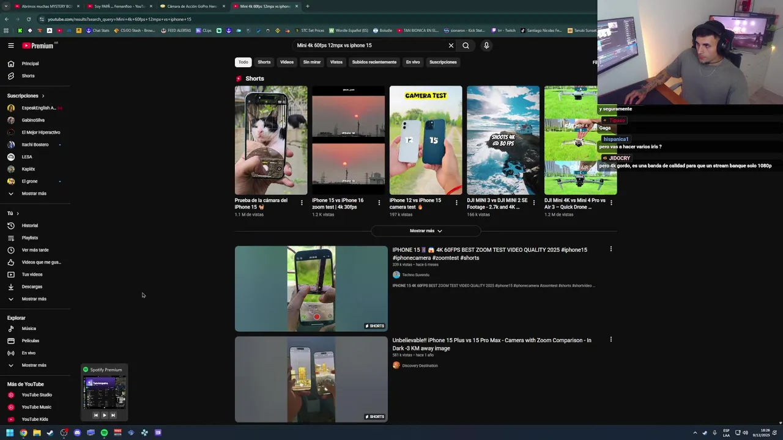
Task: Open more options for iPhone 15 vs 16 short
Action: pos(379,203)
